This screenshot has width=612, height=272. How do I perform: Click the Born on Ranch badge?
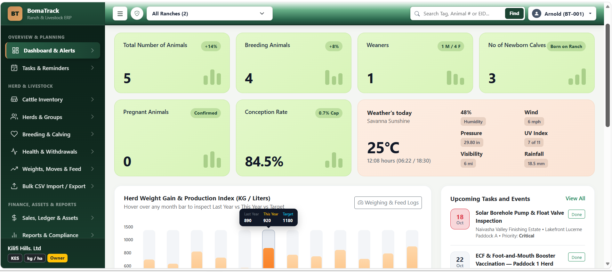pos(566,46)
